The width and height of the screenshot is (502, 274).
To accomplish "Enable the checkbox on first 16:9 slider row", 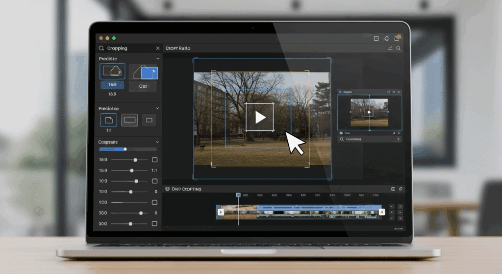I will tap(154, 160).
